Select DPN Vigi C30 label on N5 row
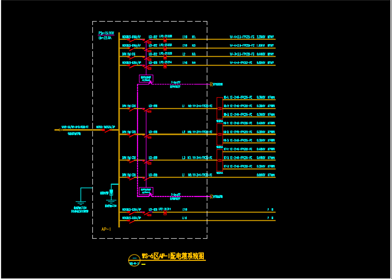Screen dimensions: 392x279 129,106
